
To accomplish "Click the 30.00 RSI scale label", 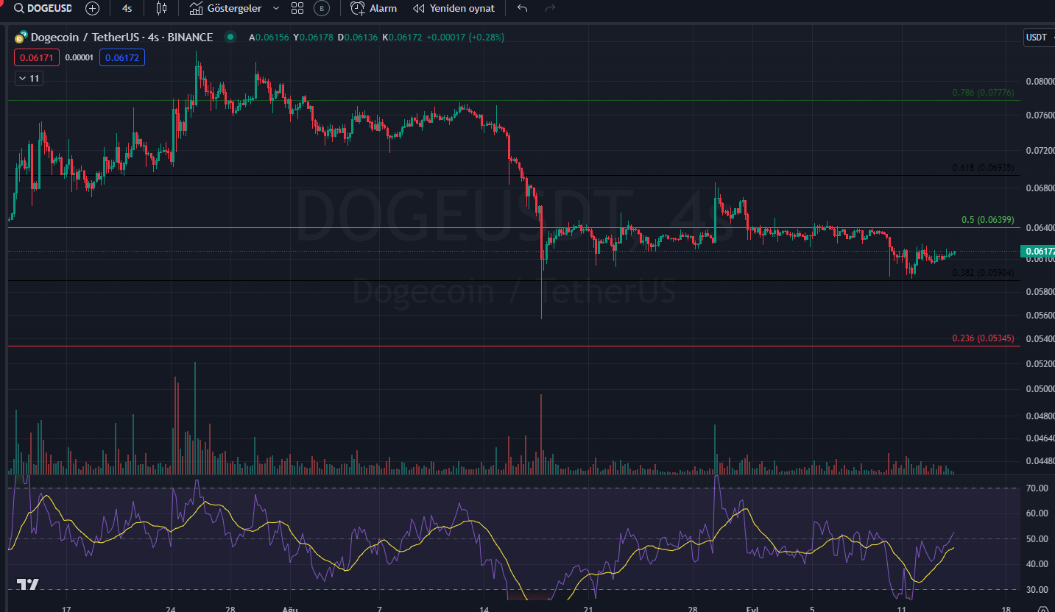I will 1037,590.
